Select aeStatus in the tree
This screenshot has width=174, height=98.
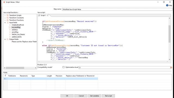point(15,30)
